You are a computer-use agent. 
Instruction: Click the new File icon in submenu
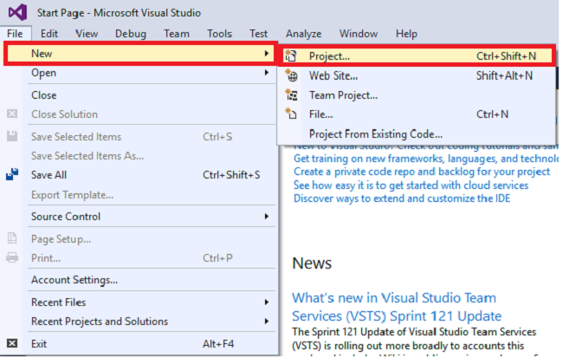(x=291, y=114)
